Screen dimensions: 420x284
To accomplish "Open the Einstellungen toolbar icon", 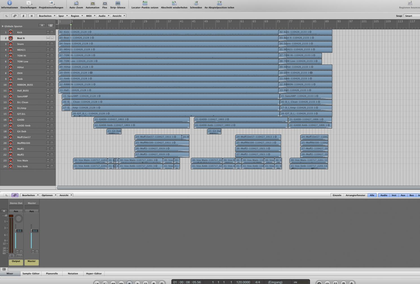I will point(28,3).
